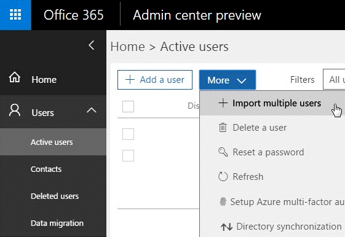Click the Filters label
Image resolution: width=345 pixels, height=237 pixels.
(303, 80)
